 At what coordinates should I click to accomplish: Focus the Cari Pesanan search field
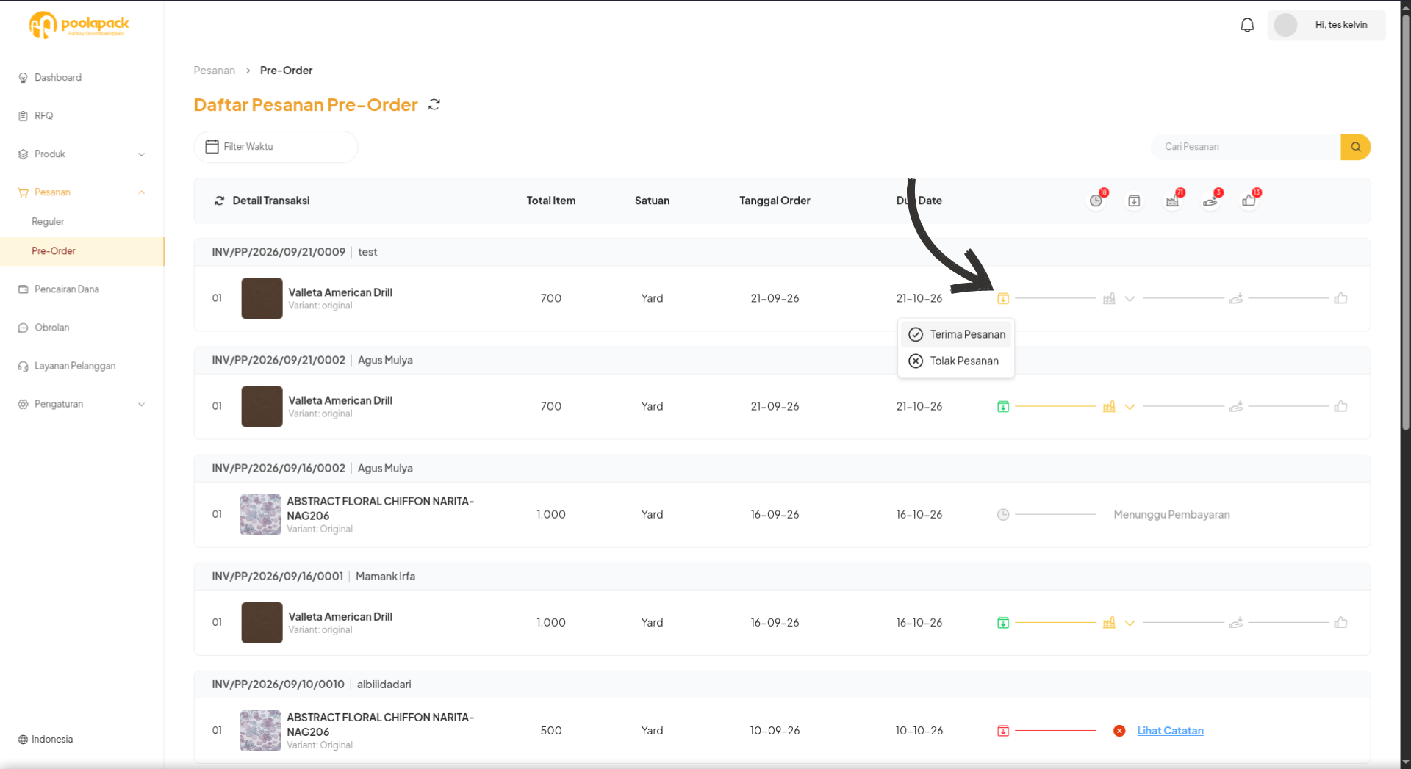(1246, 147)
